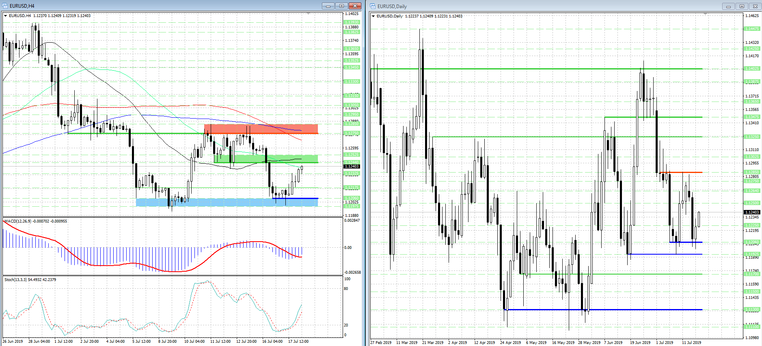The image size is (762, 346).
Task: Minimize the EURUSD,H4 chart window
Action: pos(328,6)
